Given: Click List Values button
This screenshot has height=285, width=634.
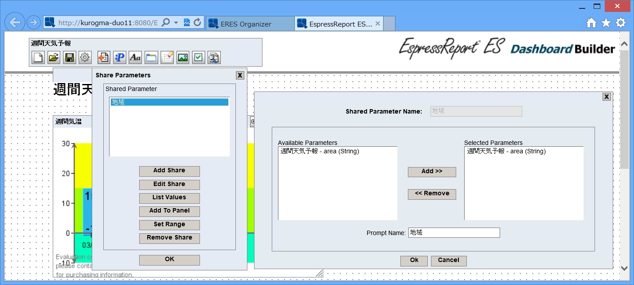Looking at the screenshot, I should (x=169, y=198).
